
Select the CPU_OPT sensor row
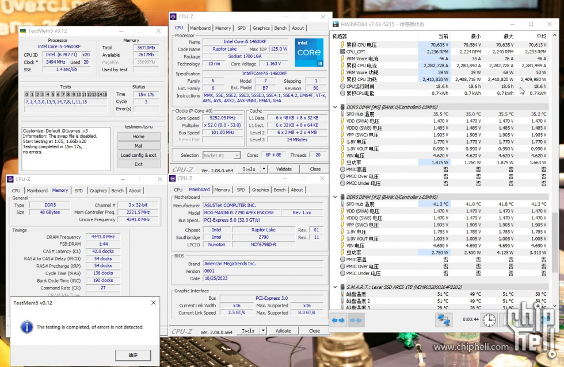pyautogui.click(x=440, y=52)
